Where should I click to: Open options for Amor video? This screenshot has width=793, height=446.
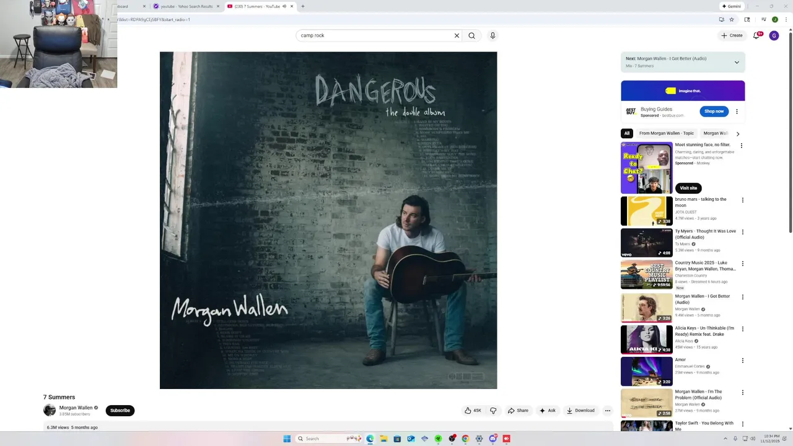[742, 361]
